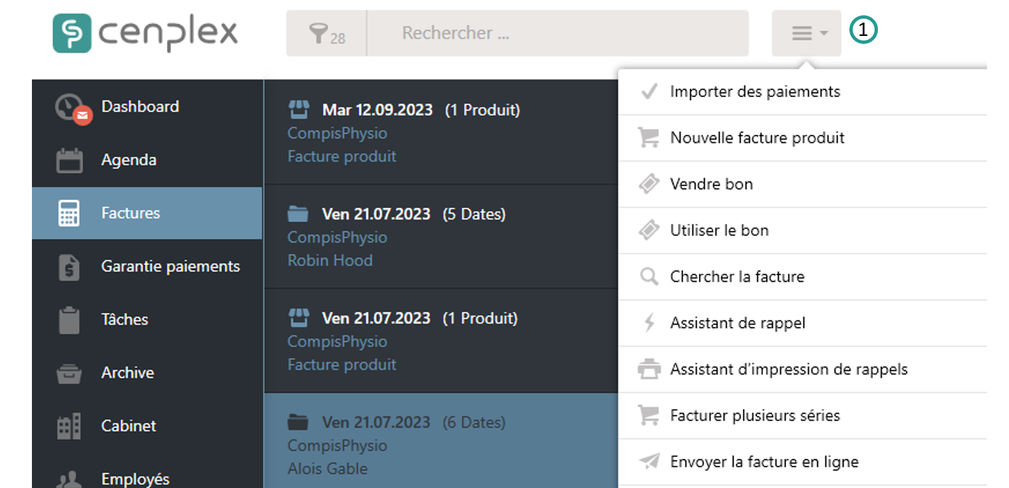This screenshot has height=488, width=1009.
Task: Open Assistant de rappel
Action: (738, 324)
